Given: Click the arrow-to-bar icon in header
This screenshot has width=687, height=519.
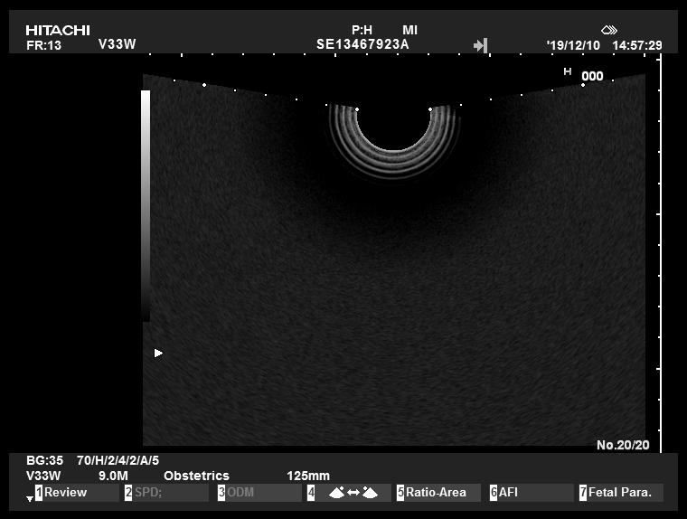Looking at the screenshot, I should (480, 45).
